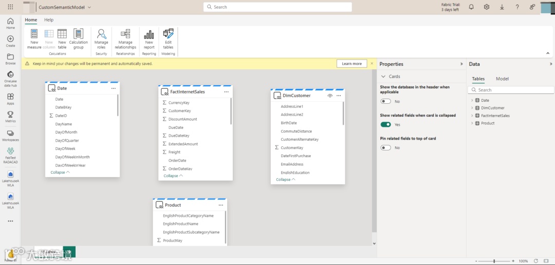Collapse the ribbon with chevron
This screenshot has height=265, width=555.
pos(548,53)
